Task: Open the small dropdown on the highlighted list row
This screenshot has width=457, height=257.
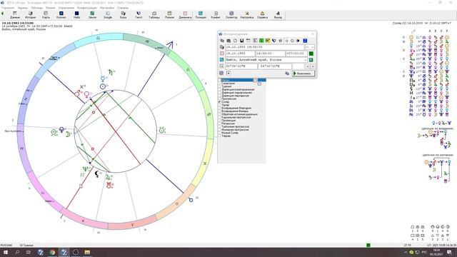Action: coord(255,81)
